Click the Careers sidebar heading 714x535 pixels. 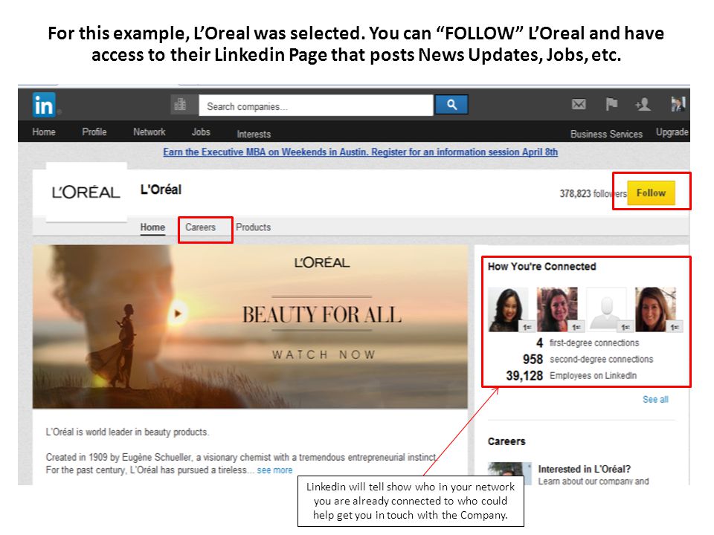[506, 441]
